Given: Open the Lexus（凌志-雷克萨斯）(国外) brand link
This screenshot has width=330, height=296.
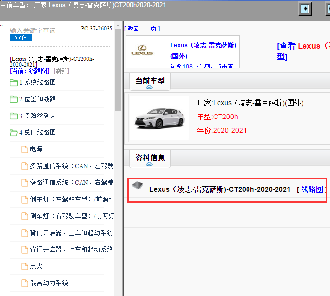Looking at the screenshot, I should (x=203, y=51).
